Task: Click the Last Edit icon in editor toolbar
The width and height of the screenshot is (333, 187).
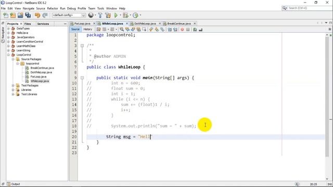Action: pos(98,30)
